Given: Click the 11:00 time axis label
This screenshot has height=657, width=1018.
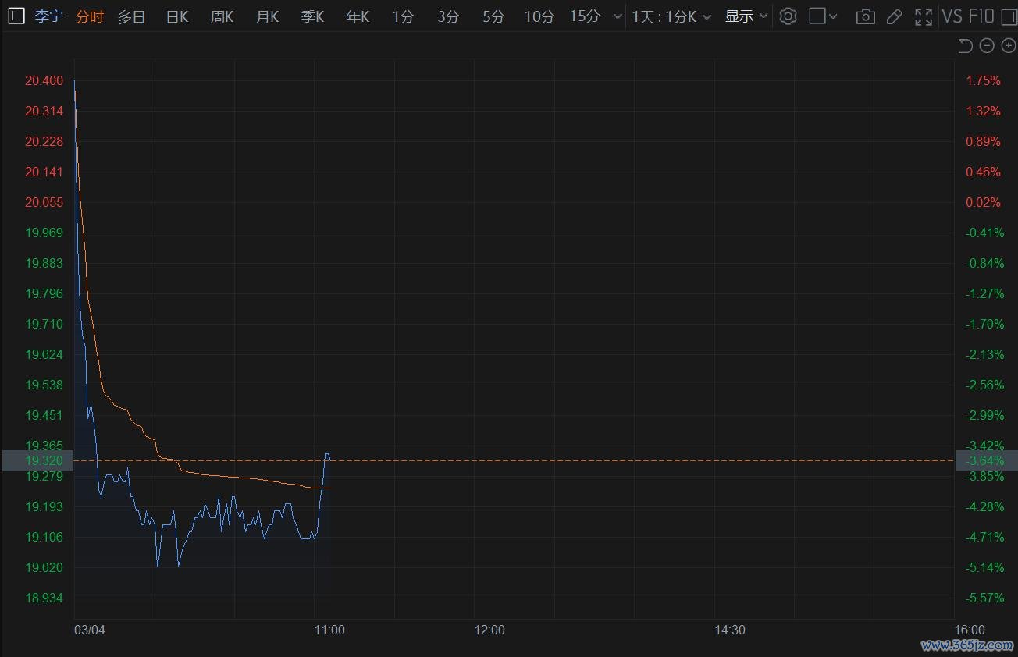Looking at the screenshot, I should (x=329, y=630).
